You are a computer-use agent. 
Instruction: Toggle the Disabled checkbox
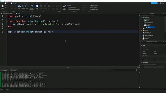[x=154, y=60]
